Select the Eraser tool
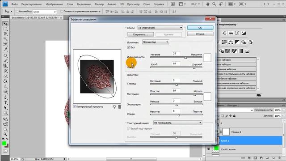Viewport: 286px width, 161px height. tap(5, 76)
